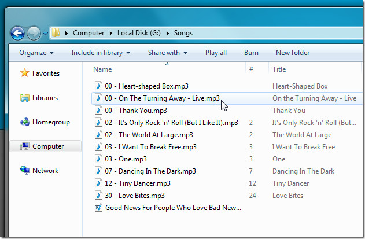This screenshot has height=239, width=365.
Task: Click Dancing In The Dark title cell
Action: coord(303,171)
